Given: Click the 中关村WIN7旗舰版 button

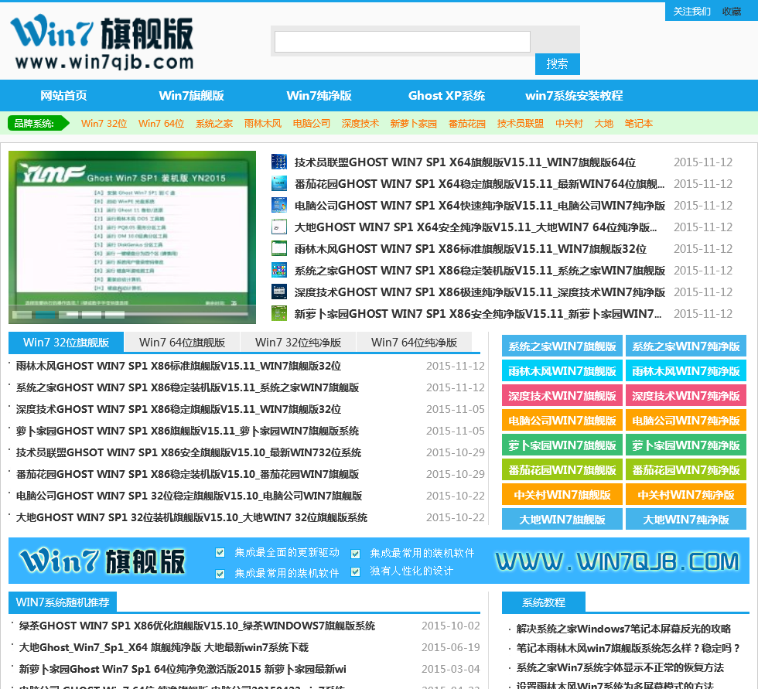Looking at the screenshot, I should coord(562,495).
